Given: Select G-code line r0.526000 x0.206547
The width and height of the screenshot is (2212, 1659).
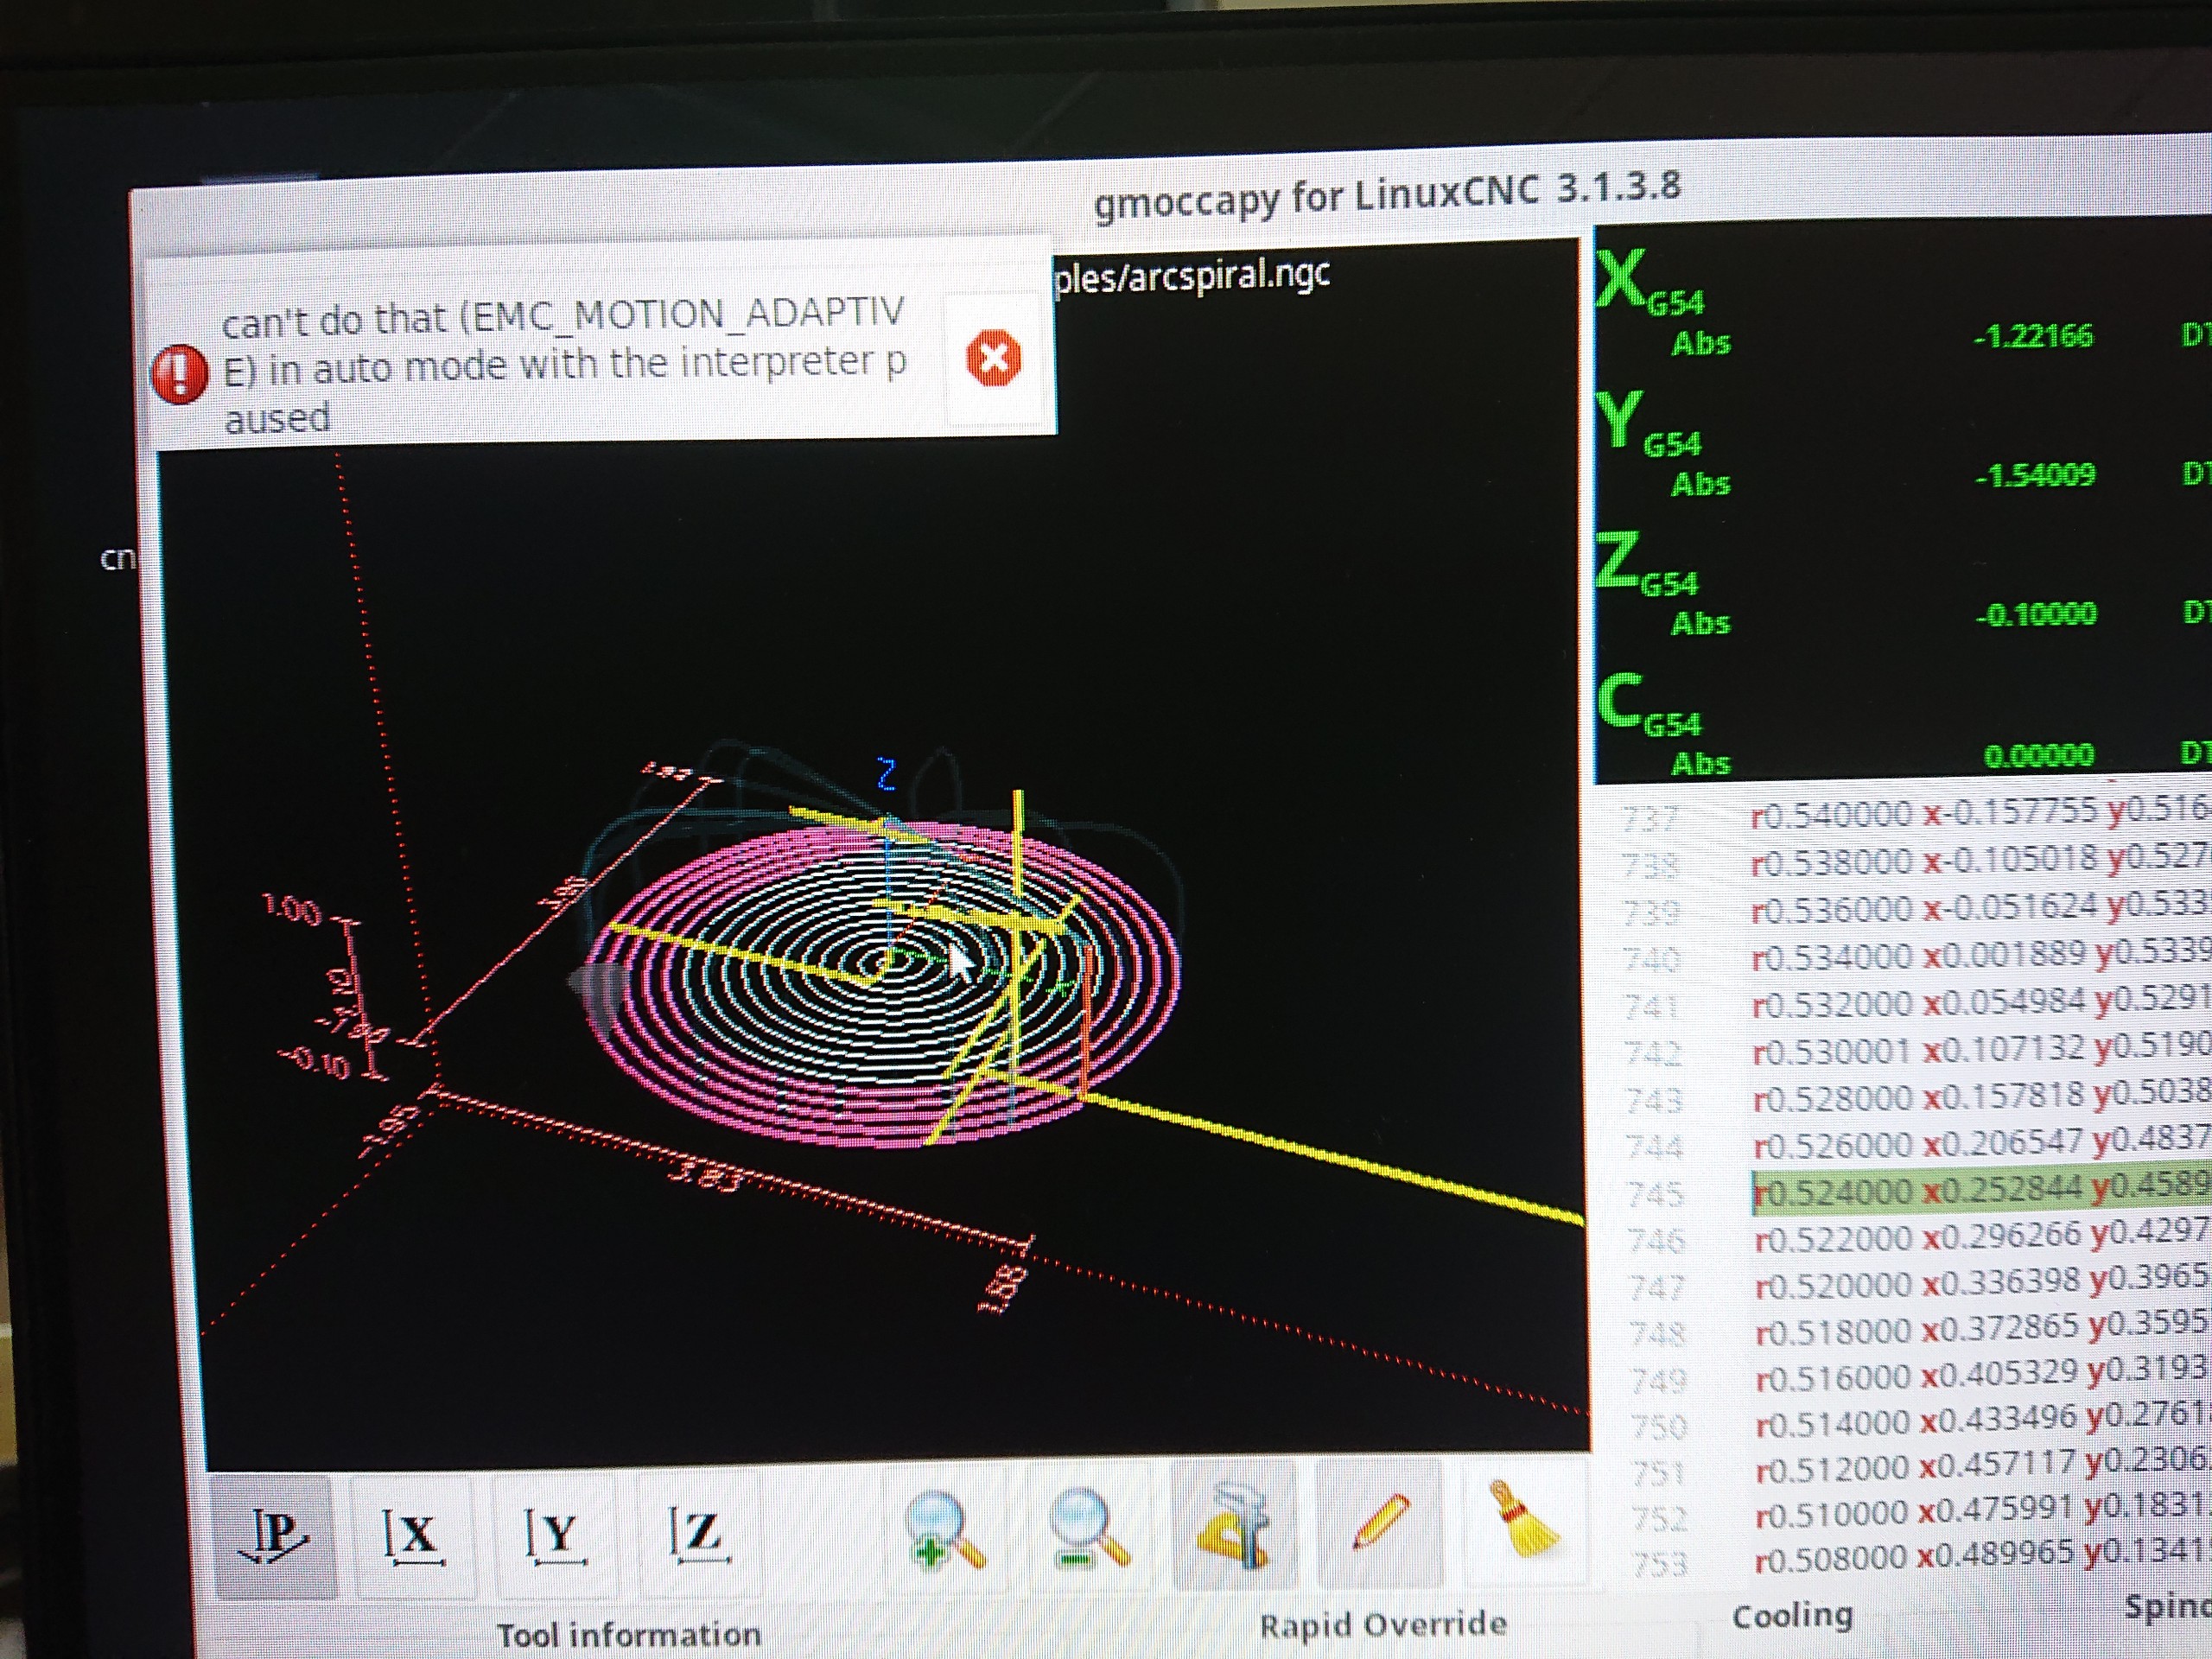Looking at the screenshot, I should [x=1980, y=1143].
